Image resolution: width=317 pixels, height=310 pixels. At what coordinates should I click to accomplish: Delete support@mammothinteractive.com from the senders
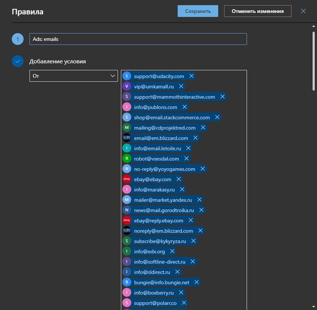click(x=223, y=97)
